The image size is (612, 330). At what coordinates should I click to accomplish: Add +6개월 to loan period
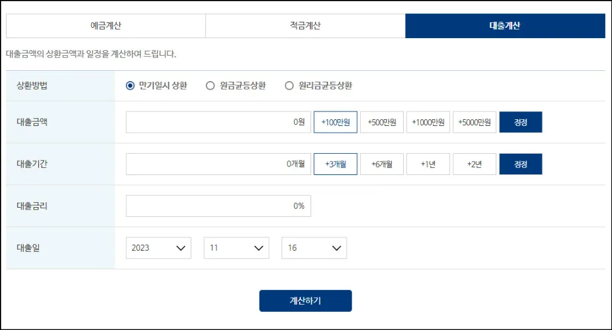coord(382,164)
